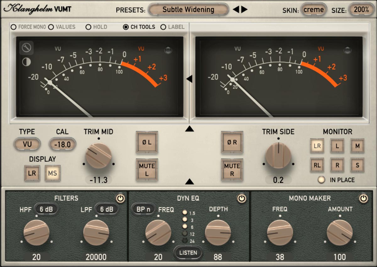The height and width of the screenshot is (267, 377).
Task: Open the wrench settings icon on left meter
Action: [27, 48]
